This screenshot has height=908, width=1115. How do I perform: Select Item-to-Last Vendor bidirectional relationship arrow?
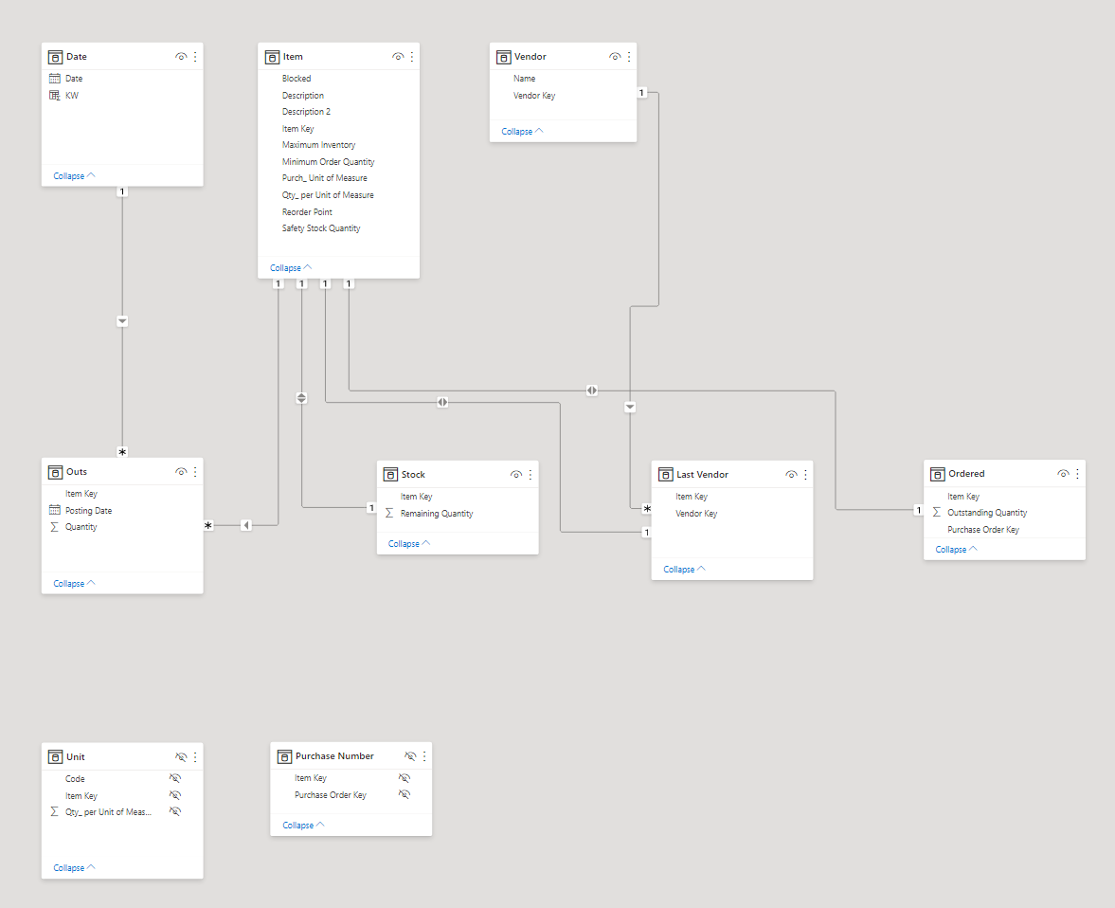(442, 402)
